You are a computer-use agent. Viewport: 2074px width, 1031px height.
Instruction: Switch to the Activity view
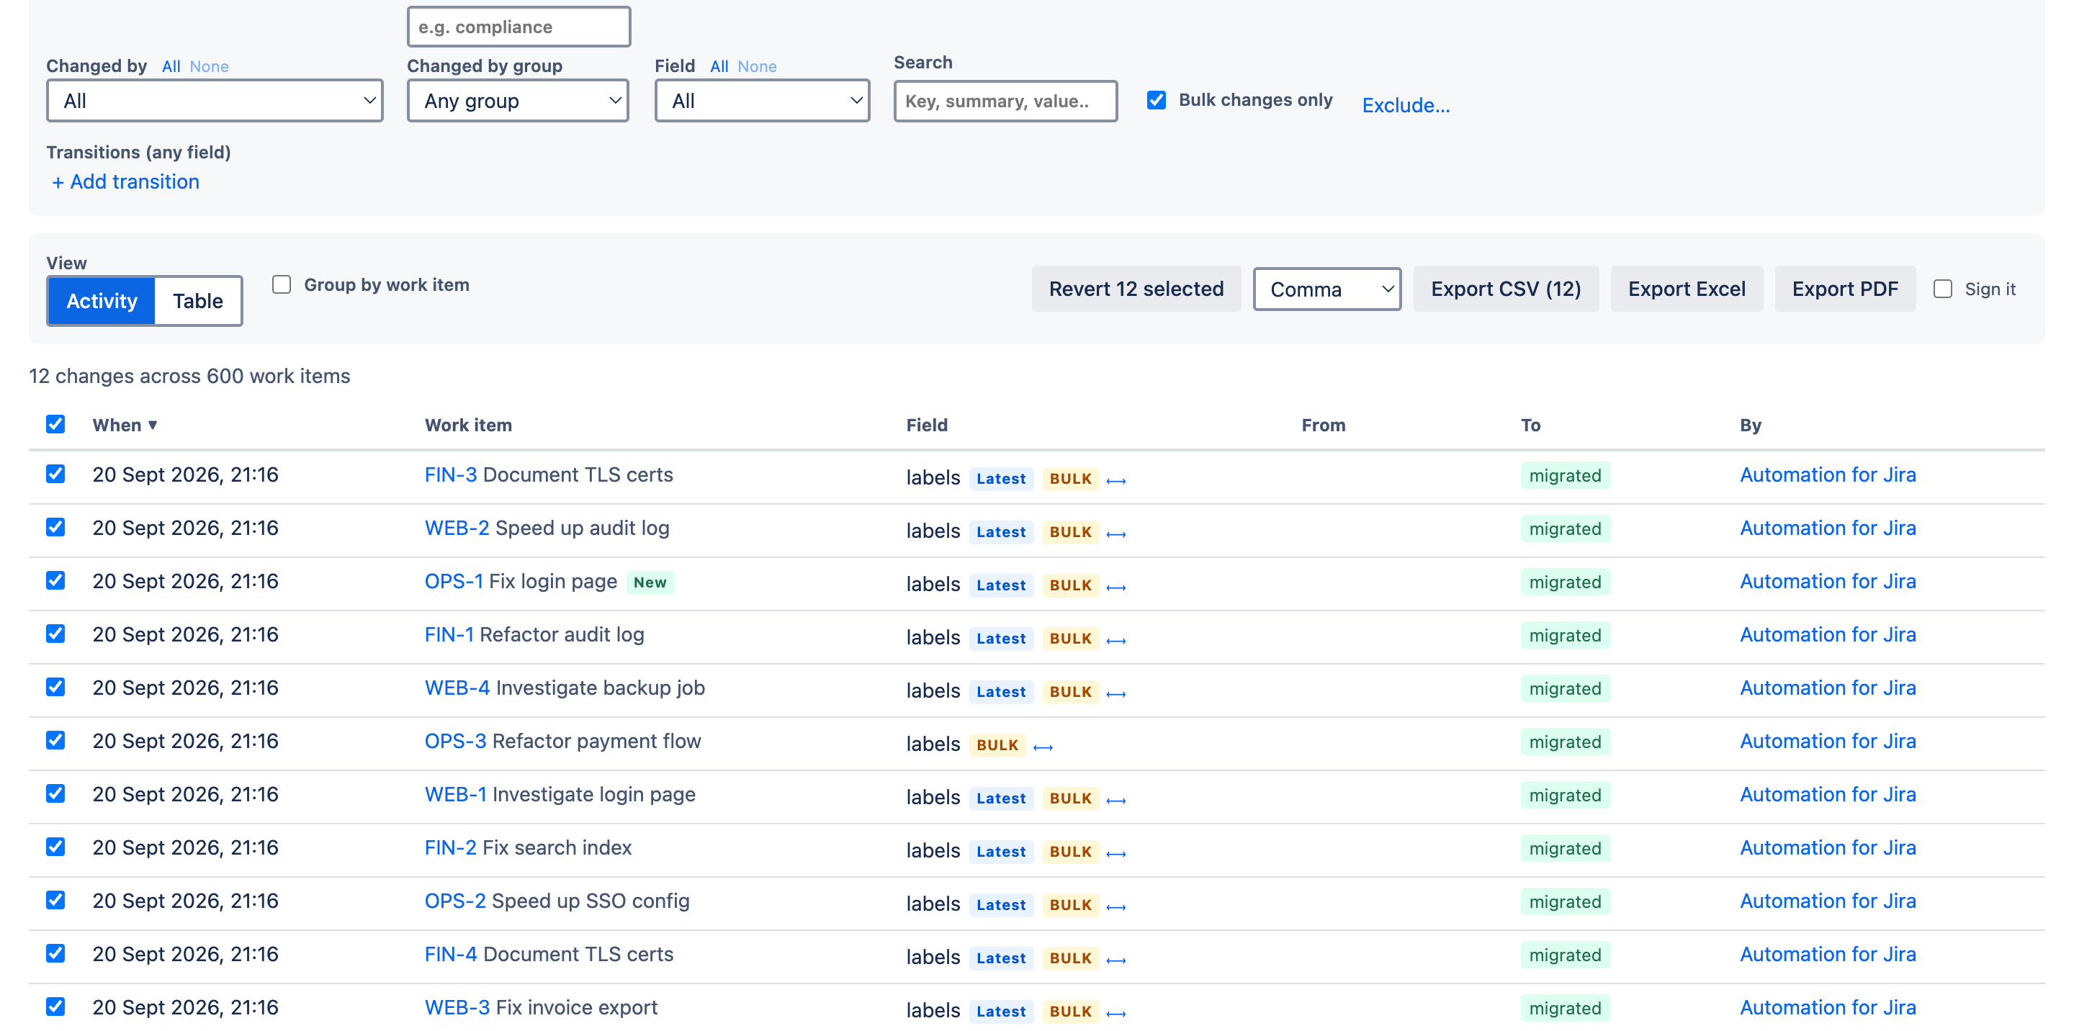point(102,301)
